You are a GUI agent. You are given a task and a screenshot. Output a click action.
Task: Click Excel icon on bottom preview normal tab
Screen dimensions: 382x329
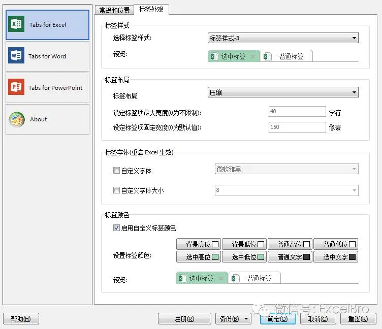tap(235, 278)
